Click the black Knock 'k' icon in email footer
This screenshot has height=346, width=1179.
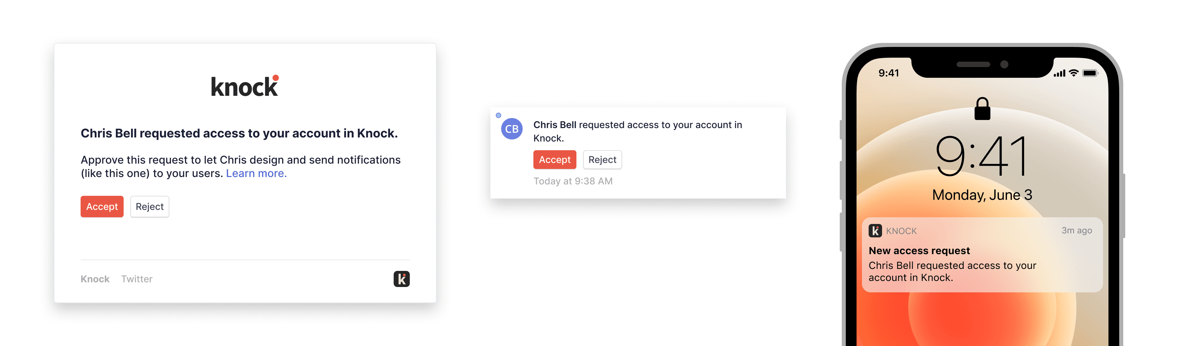[401, 279]
